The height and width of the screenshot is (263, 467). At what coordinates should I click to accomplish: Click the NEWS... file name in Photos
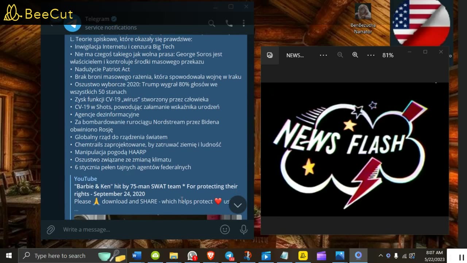(295, 55)
